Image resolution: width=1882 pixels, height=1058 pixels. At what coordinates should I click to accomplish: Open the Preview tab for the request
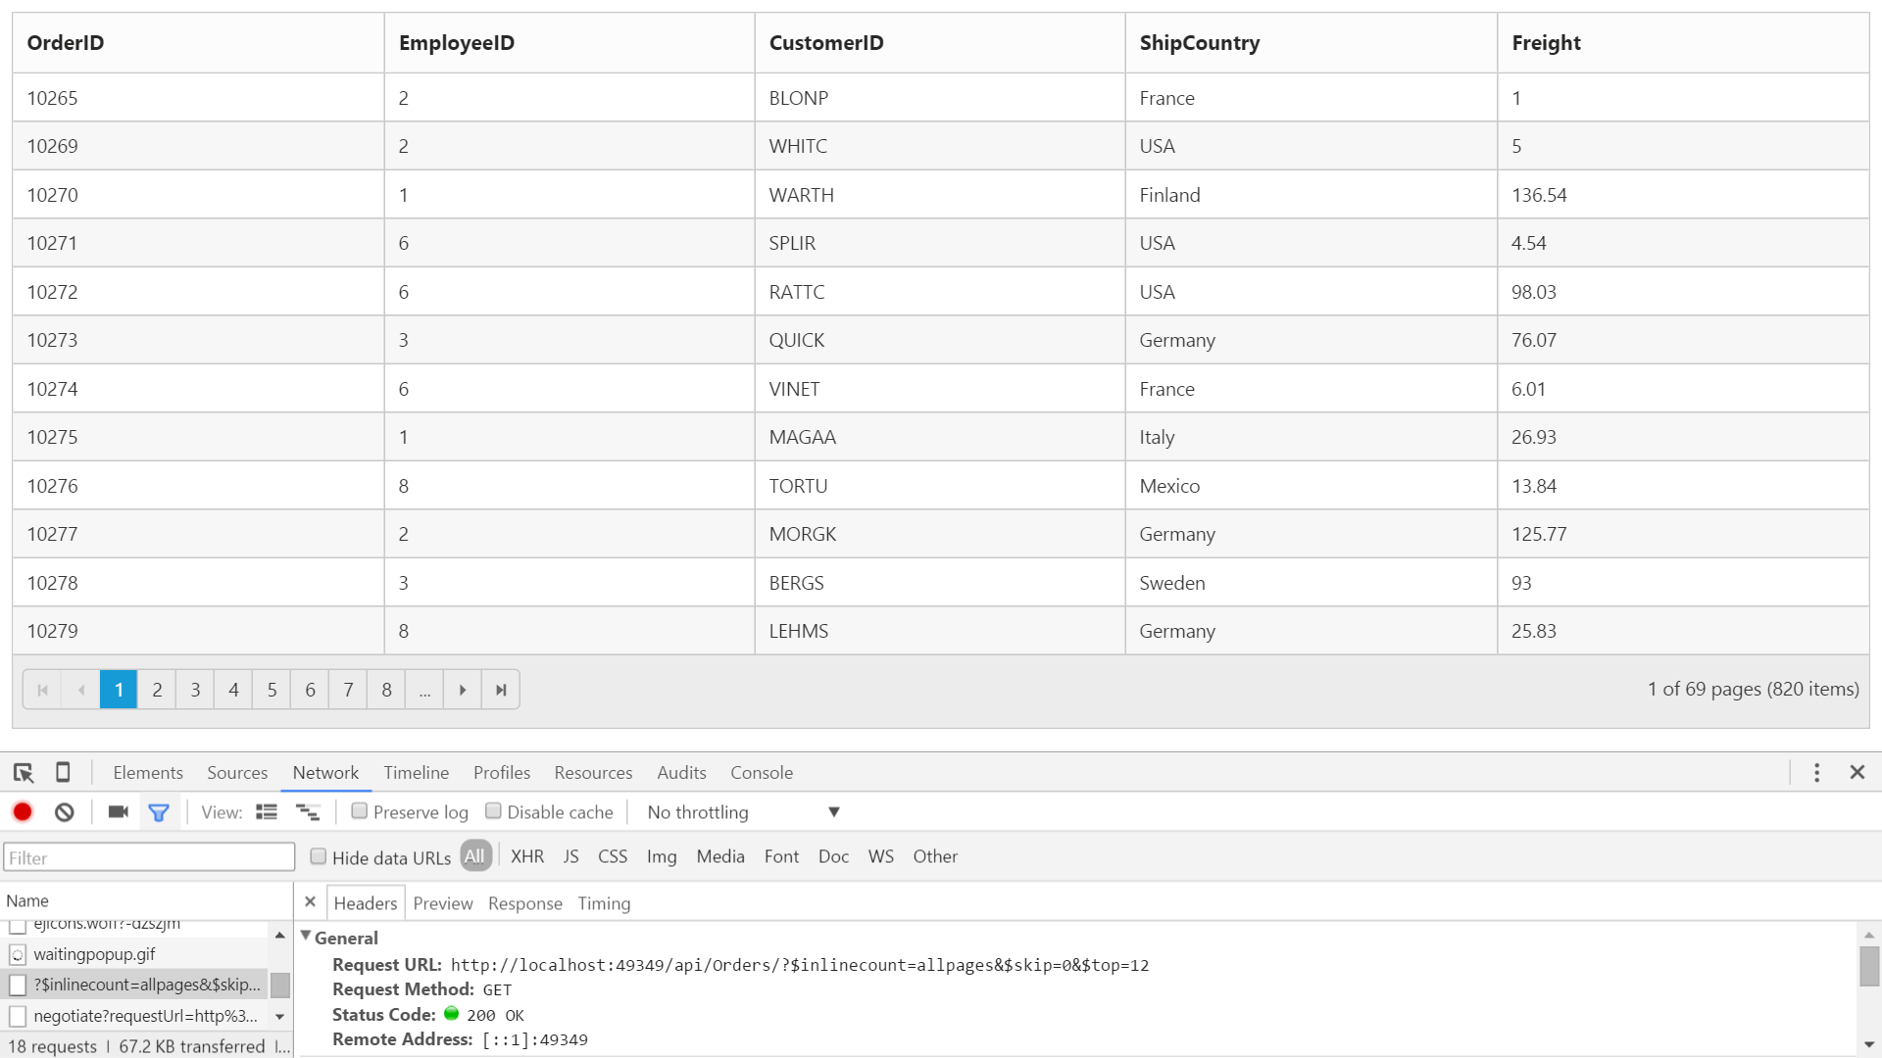[442, 902]
